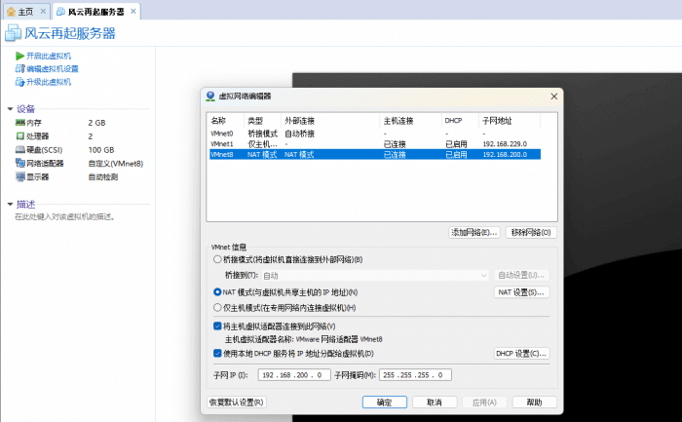Choose the 仅主机模式 radio button
682x422 pixels.
click(x=217, y=307)
